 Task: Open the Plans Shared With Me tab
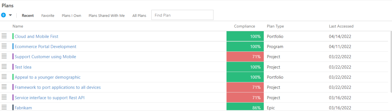coord(107,15)
